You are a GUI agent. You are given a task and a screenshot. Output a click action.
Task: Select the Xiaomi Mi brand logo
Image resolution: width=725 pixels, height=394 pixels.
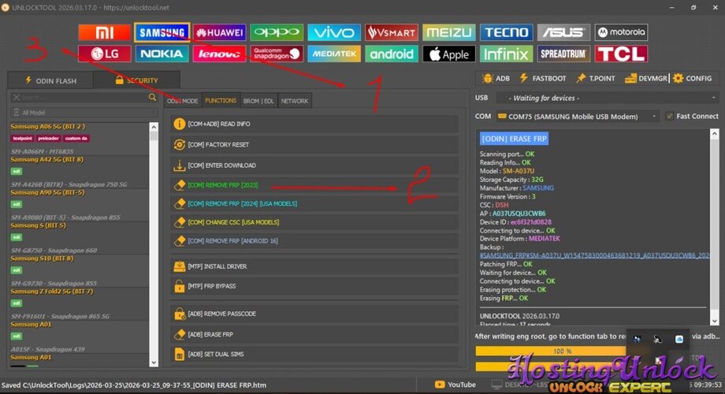[105, 32]
